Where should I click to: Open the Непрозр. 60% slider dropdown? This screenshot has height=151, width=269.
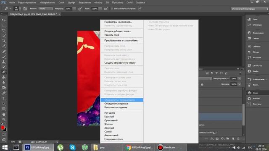pos(74,9)
